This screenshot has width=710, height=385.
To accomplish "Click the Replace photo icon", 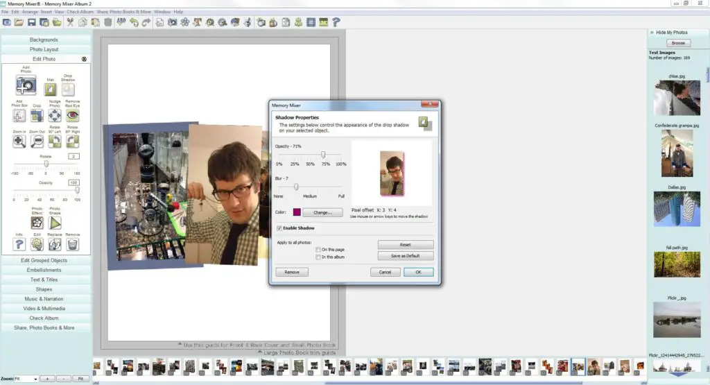I will (55, 245).
